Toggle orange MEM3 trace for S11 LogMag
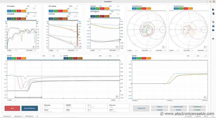The width and height of the screenshot is (216, 118). click(x=24, y=11)
